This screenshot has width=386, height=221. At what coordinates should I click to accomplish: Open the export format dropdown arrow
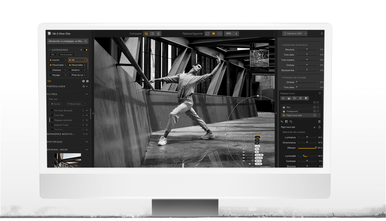(x=305, y=34)
